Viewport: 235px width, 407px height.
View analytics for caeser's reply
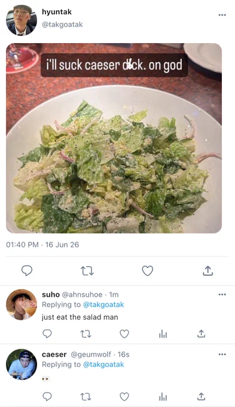point(163,397)
